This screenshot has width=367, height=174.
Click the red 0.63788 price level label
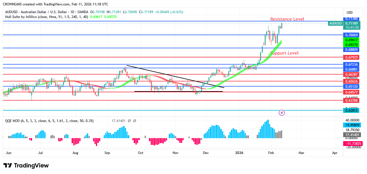click(x=351, y=100)
